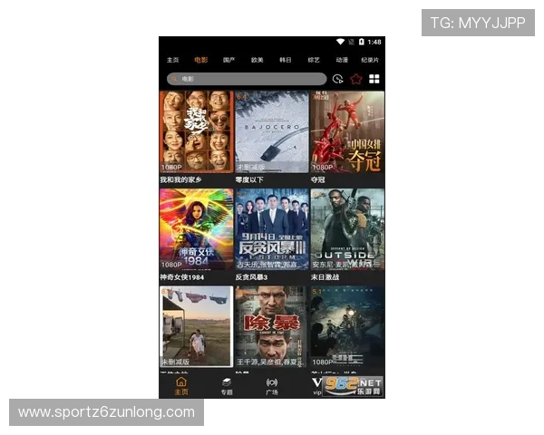
Task: Open the 广场 broadcast icon
Action: (x=271, y=385)
